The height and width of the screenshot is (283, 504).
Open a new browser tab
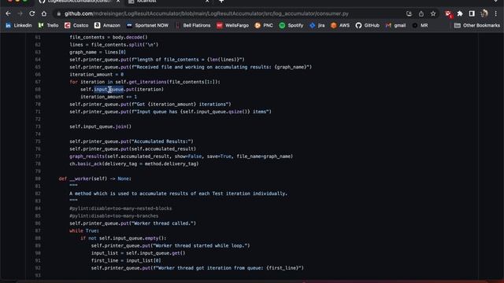(221, 2)
